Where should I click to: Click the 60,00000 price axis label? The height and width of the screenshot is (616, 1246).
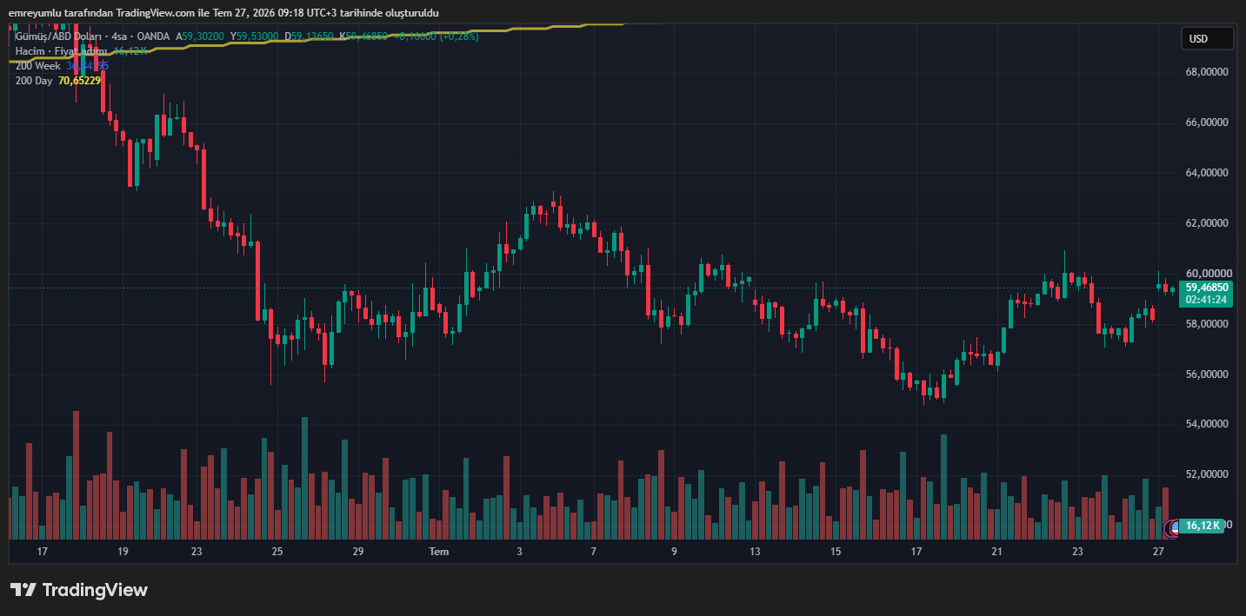click(x=1207, y=273)
